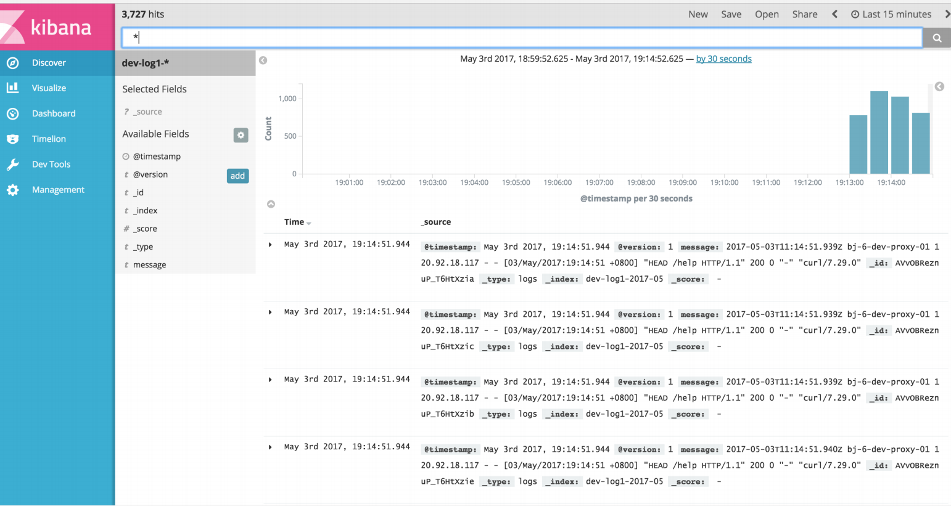951x506 pixels.
Task: Open the Discover compass icon
Action: point(13,63)
